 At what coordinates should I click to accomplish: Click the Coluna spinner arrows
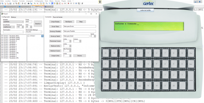click(x=80, y=41)
